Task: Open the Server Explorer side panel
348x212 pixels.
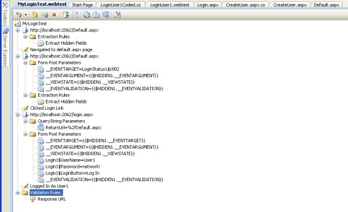Action: pos(5,47)
